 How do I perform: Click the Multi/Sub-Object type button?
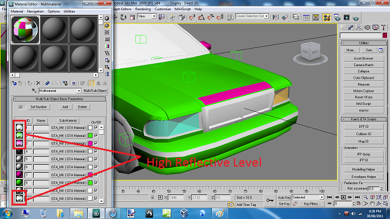point(95,91)
